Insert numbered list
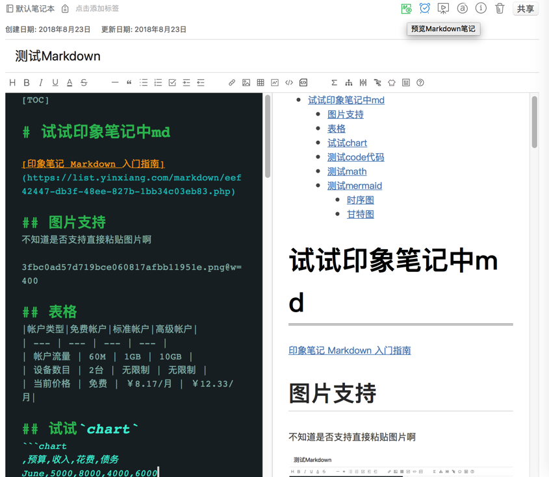 (x=159, y=82)
